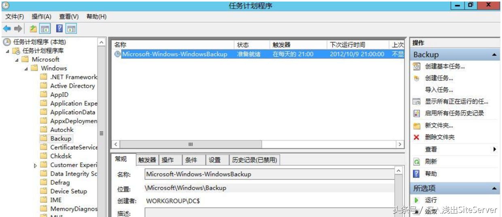Click the Back arrow toolbar icon
502x217 pixels.
(7, 29)
